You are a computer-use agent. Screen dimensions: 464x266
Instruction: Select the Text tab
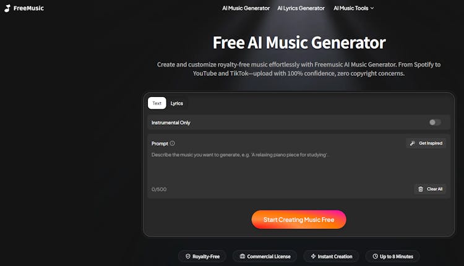[157, 103]
